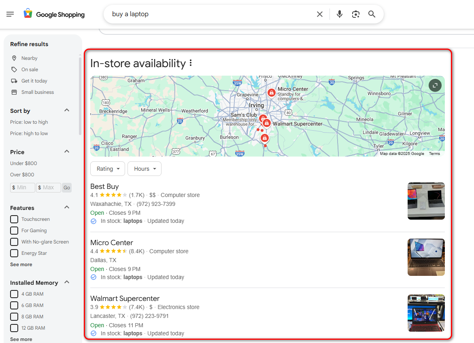Image resolution: width=474 pixels, height=343 pixels.
Task: Start voice search with microphone icon
Action: (x=340, y=14)
